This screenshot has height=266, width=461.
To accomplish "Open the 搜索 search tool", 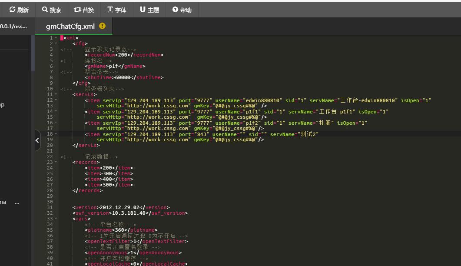I will [x=51, y=10].
